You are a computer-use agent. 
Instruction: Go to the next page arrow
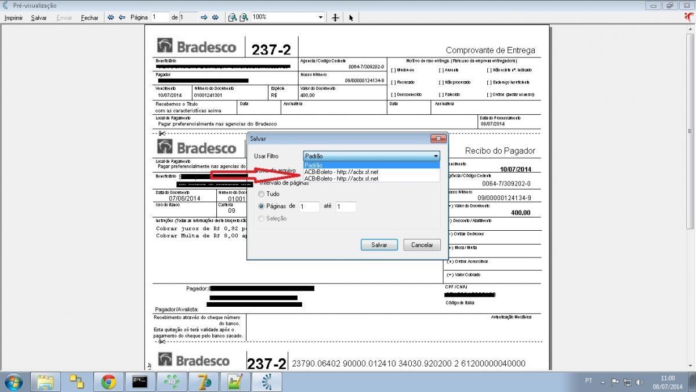pos(204,17)
